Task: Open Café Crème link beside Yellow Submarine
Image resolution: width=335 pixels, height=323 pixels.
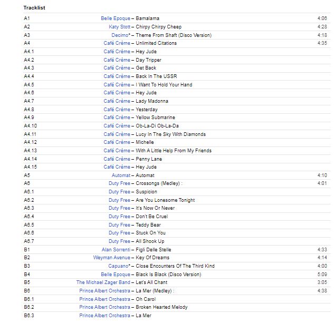Action: 117,118
